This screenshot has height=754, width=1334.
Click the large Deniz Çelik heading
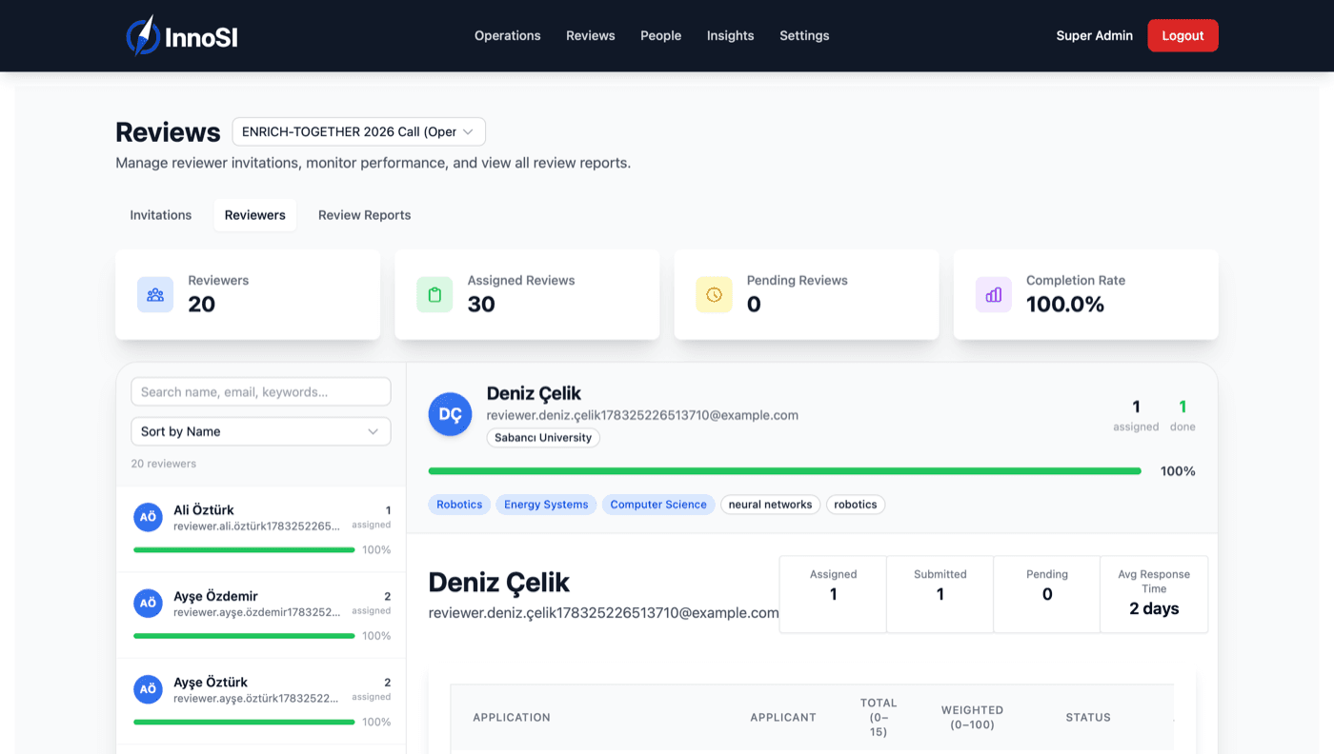tap(498, 583)
